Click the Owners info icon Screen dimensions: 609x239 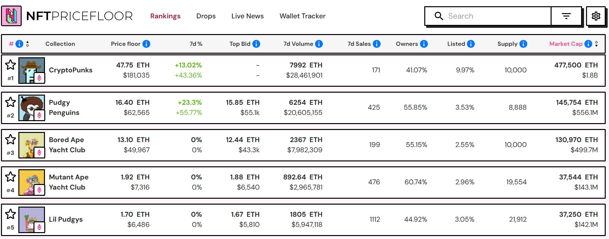click(x=424, y=44)
